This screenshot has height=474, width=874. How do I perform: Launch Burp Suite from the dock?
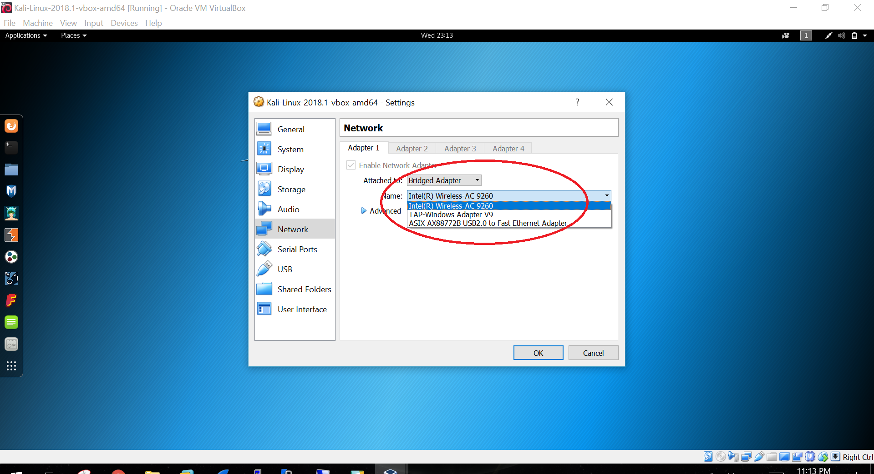tap(11, 235)
